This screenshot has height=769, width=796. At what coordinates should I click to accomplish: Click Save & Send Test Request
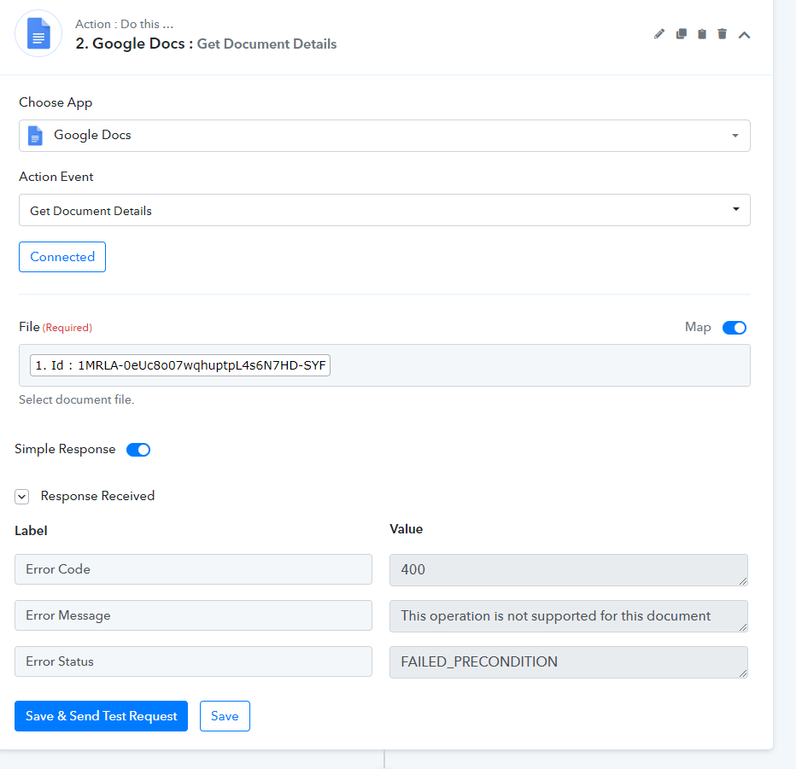(101, 716)
